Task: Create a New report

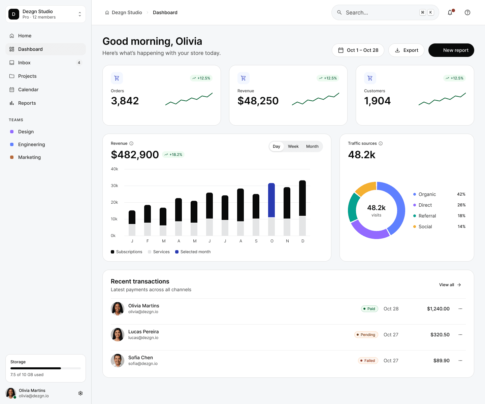Action: click(x=451, y=50)
